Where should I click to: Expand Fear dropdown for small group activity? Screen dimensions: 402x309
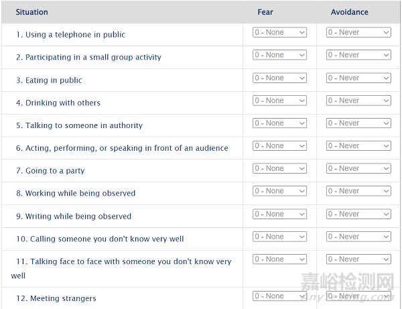pos(279,55)
